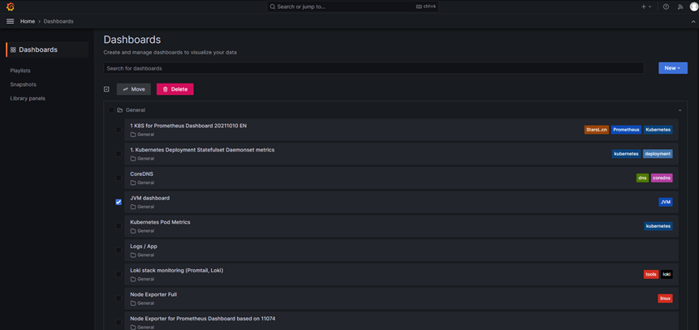Open the news feed icon
The height and width of the screenshot is (330, 699).
click(x=680, y=6)
